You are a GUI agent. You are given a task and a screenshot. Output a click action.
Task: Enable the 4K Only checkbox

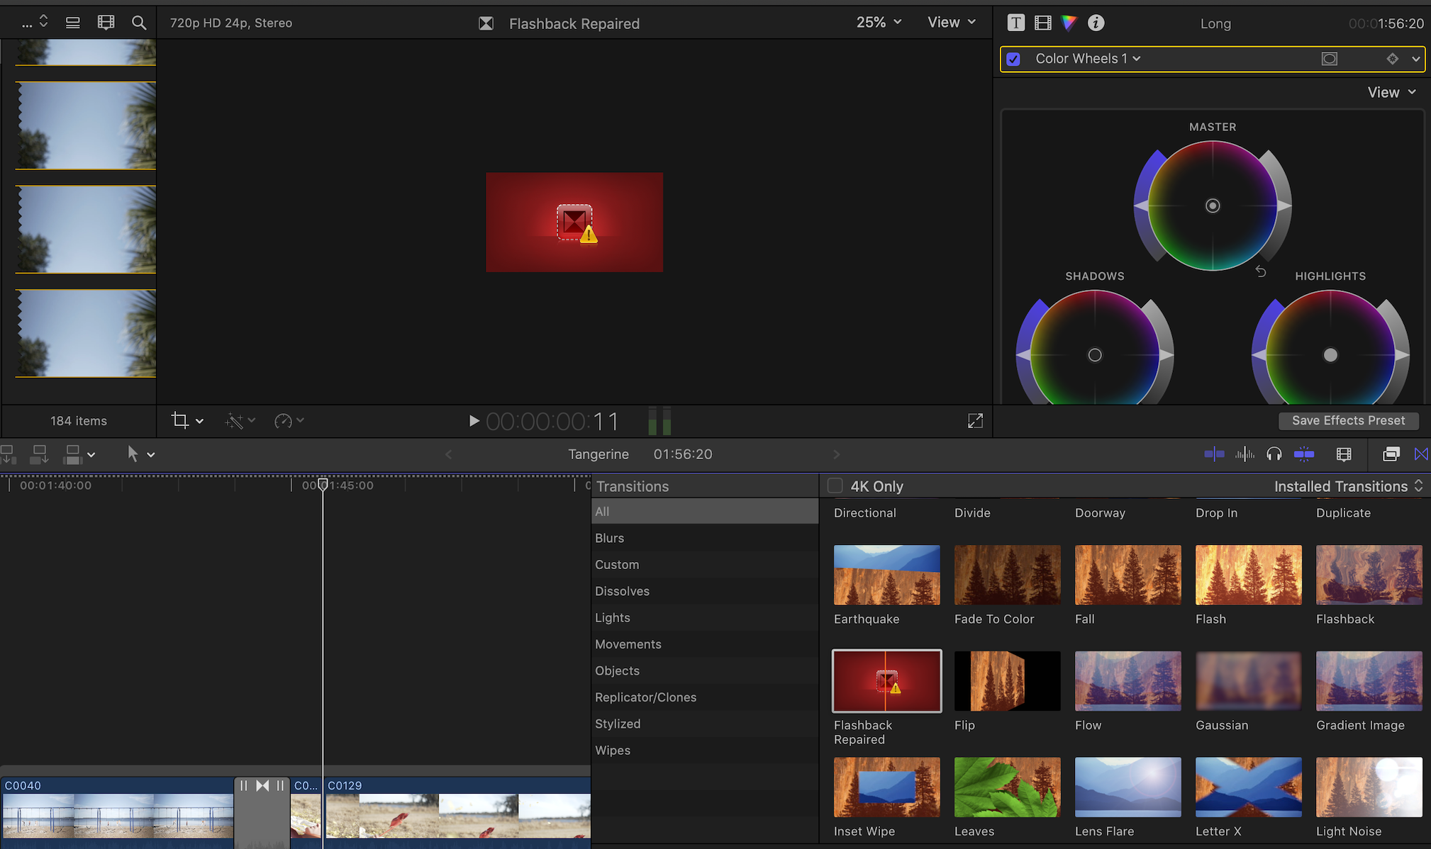point(835,486)
